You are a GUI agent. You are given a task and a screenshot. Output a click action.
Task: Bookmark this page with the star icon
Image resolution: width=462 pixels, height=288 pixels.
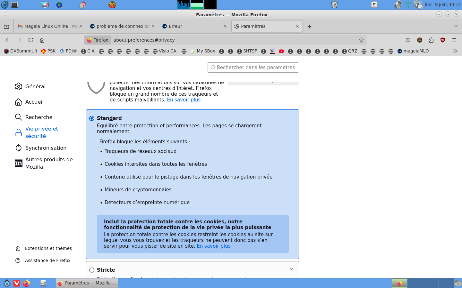pyautogui.click(x=362, y=40)
